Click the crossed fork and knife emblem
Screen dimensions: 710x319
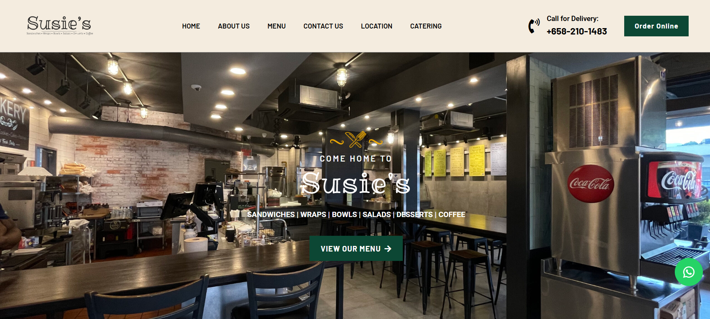pyautogui.click(x=356, y=140)
